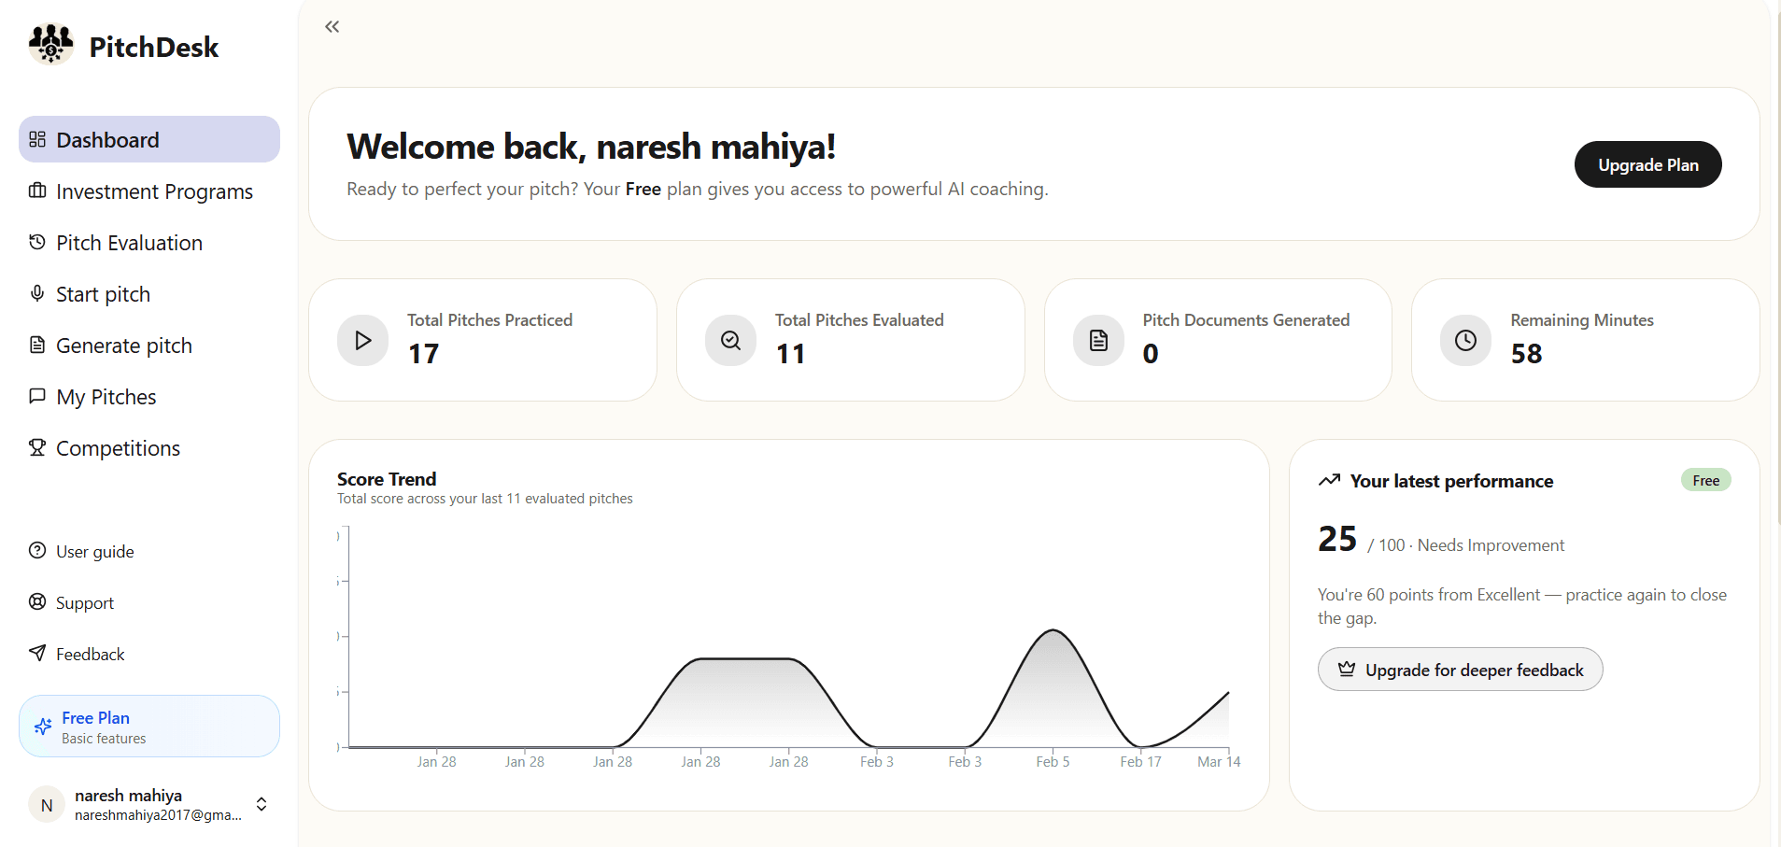The width and height of the screenshot is (1781, 847).
Task: Navigate to My Pitches
Action: 149,396
